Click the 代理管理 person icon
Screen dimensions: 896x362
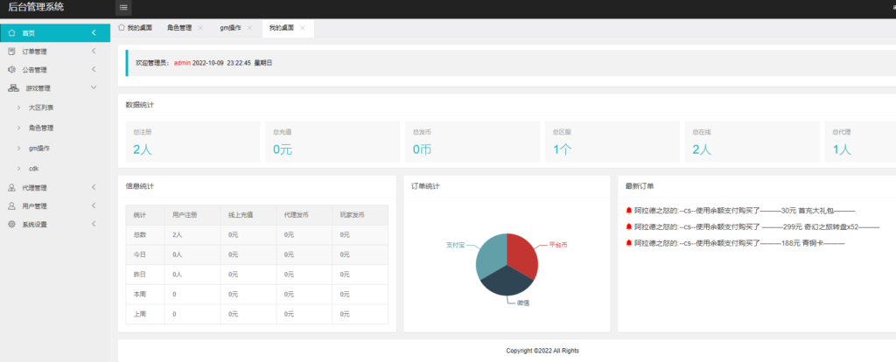point(11,187)
